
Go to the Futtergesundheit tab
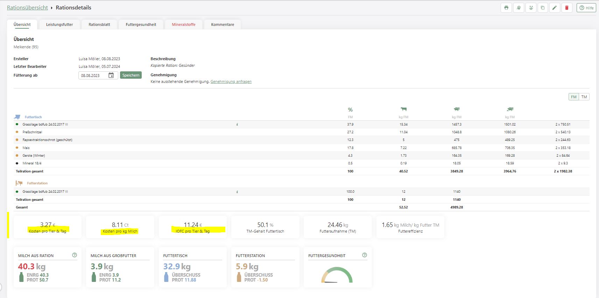pos(141,24)
